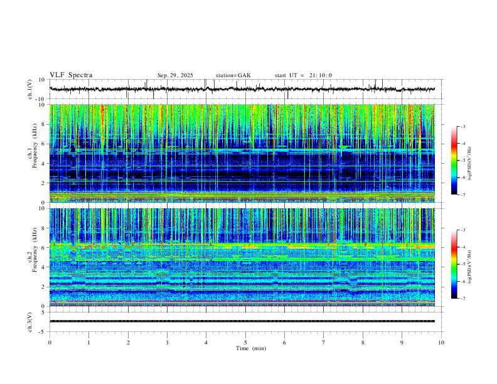
Task: Click time axis tick label '1'
Action: click(x=88, y=343)
